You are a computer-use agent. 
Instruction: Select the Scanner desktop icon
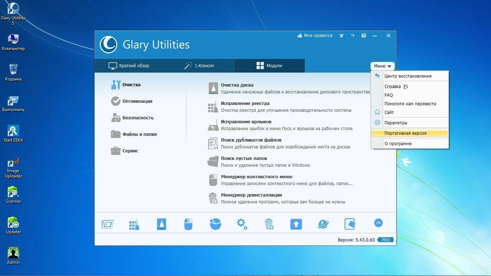pos(13,195)
